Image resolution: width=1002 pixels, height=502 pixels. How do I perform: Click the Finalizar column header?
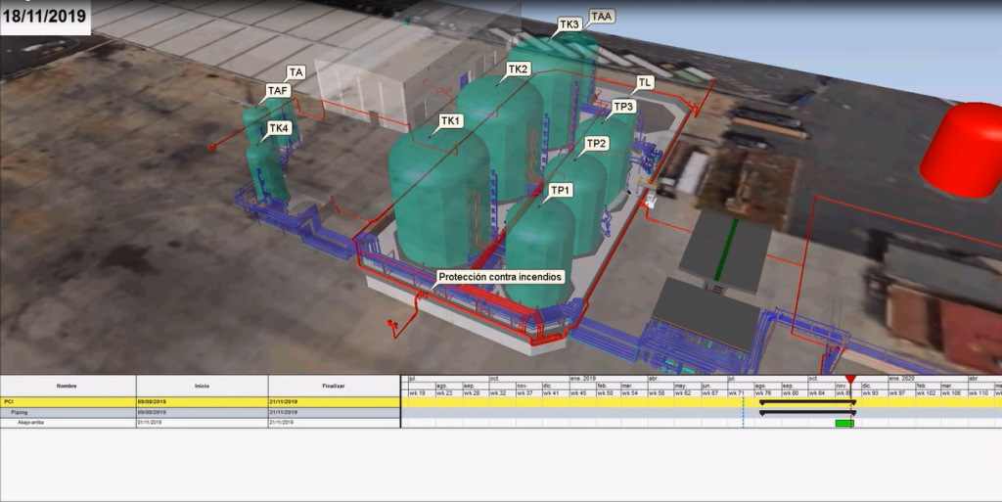tap(334, 386)
